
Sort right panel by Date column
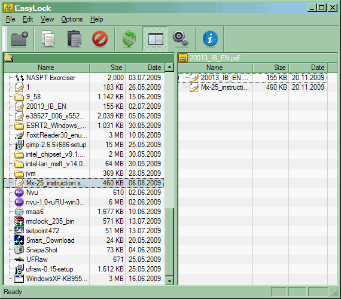(308, 68)
